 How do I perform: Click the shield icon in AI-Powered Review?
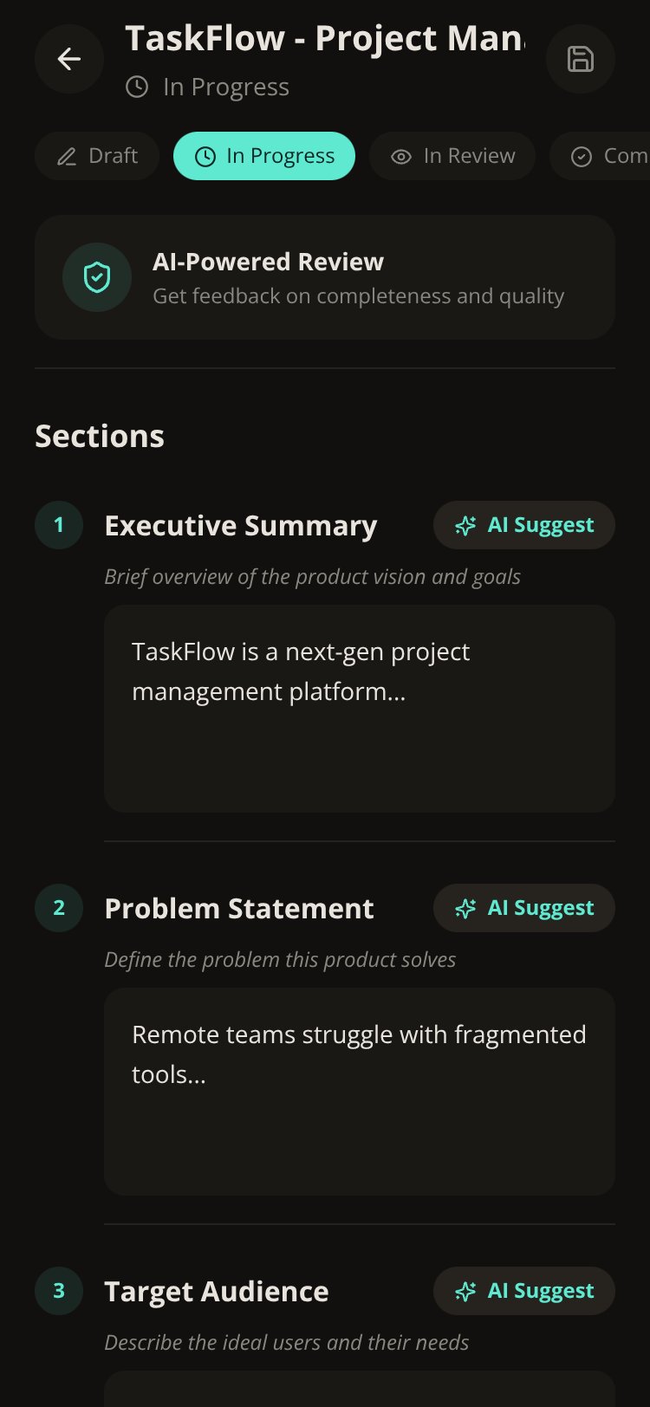coord(97,277)
